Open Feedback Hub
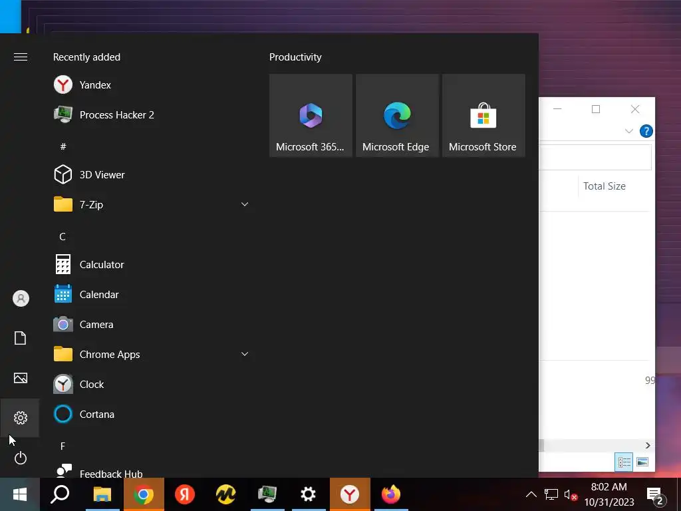 pos(150,472)
